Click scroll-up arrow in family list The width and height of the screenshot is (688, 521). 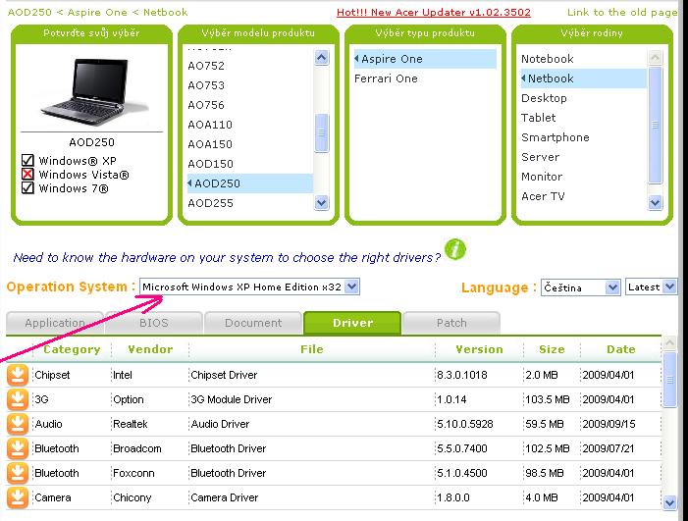coord(655,58)
